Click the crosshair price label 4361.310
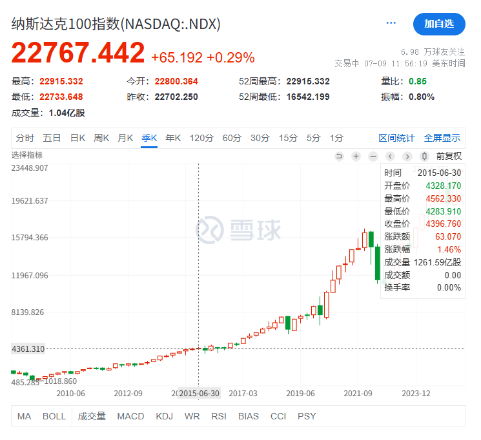The image size is (481, 440). (28, 349)
